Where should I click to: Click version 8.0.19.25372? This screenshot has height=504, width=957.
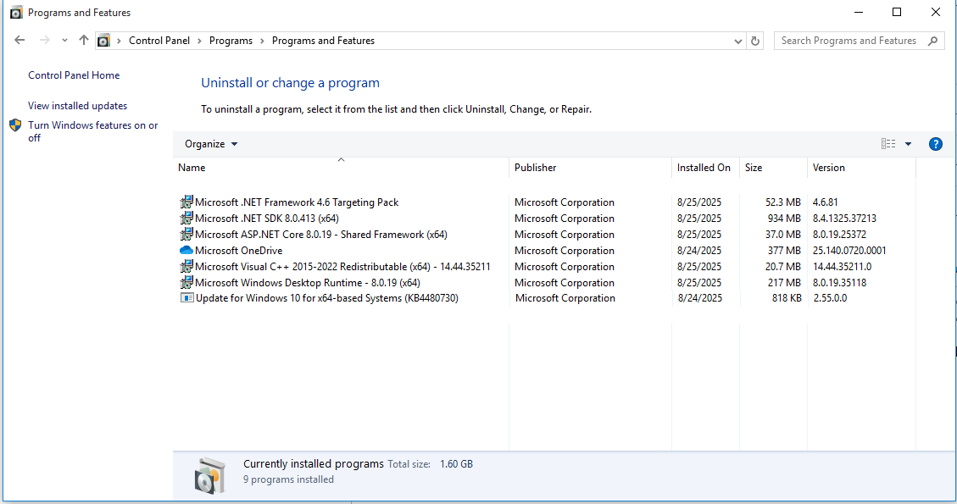[839, 235]
